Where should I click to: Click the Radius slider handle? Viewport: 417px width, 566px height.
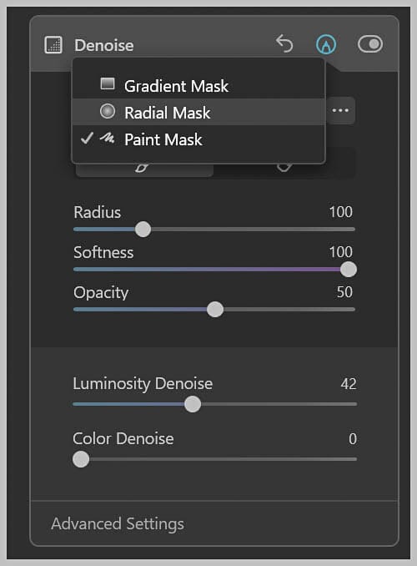click(x=143, y=230)
